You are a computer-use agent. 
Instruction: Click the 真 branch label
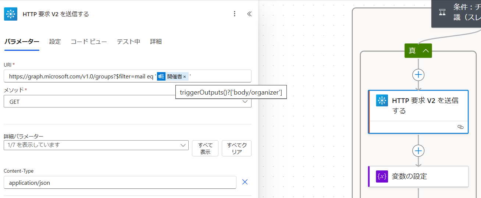412,51
